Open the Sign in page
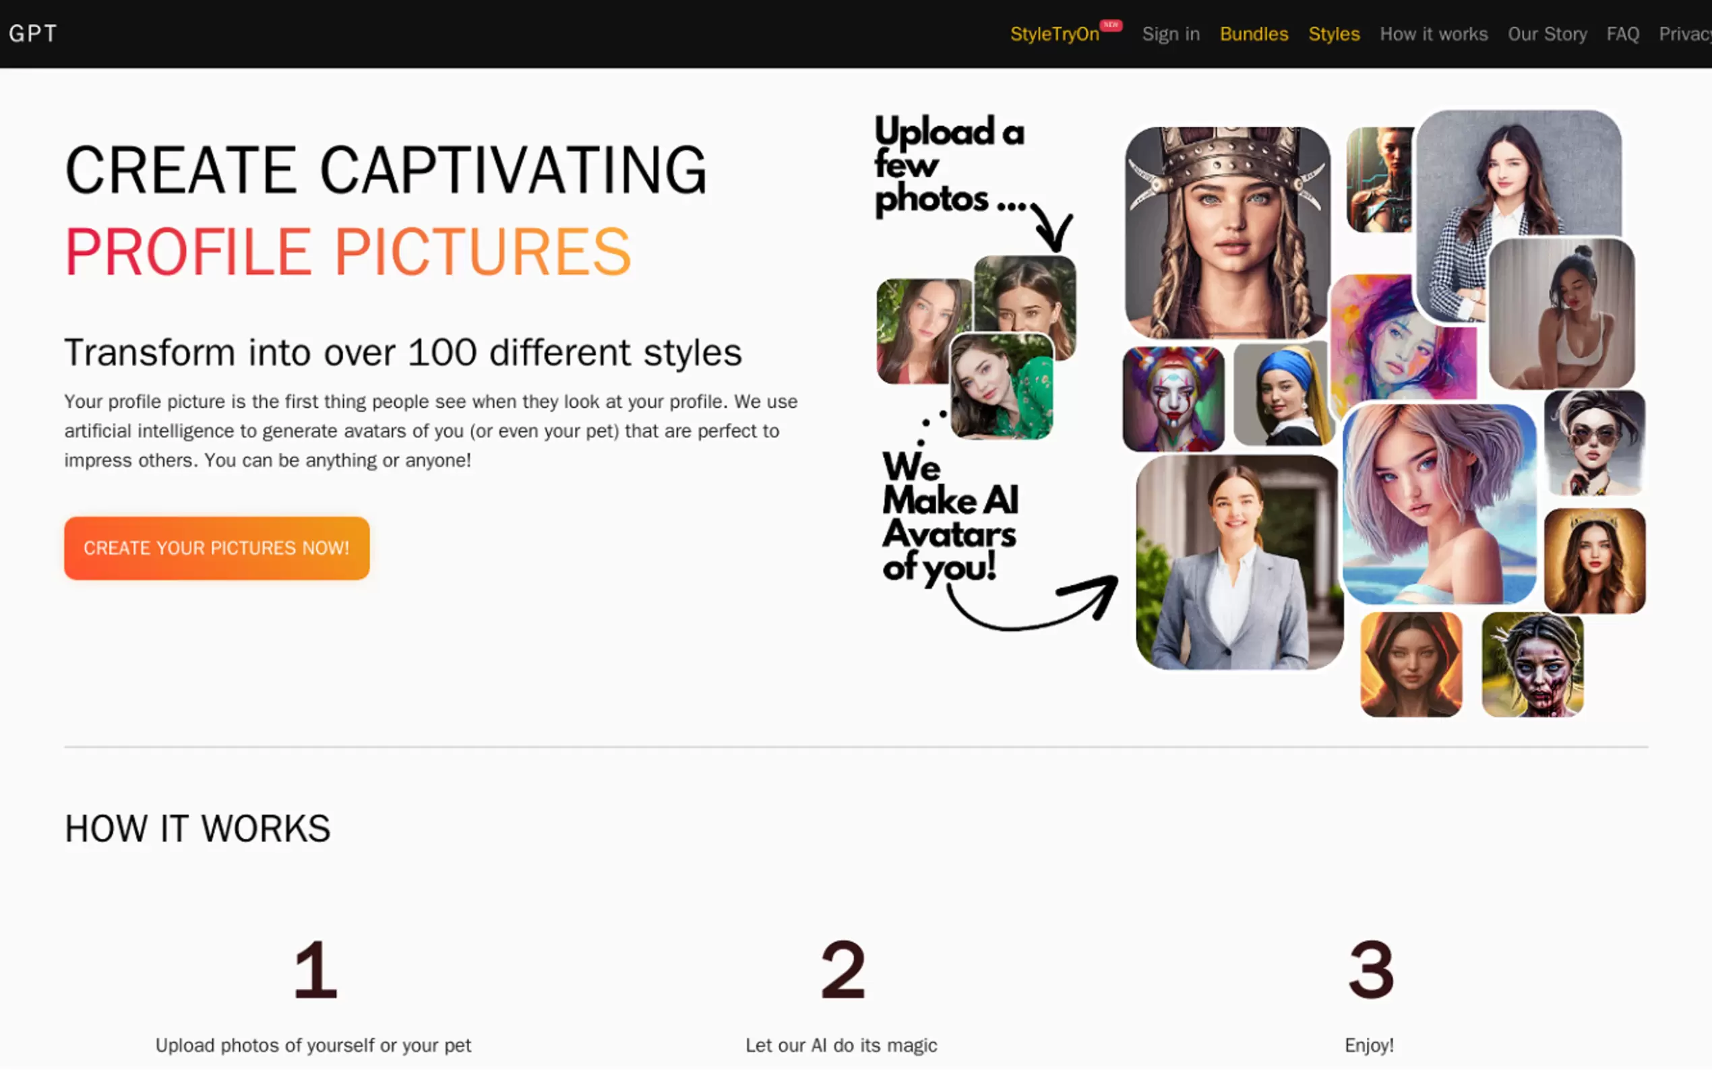Screen dimensions: 1712x1070 click(1171, 34)
